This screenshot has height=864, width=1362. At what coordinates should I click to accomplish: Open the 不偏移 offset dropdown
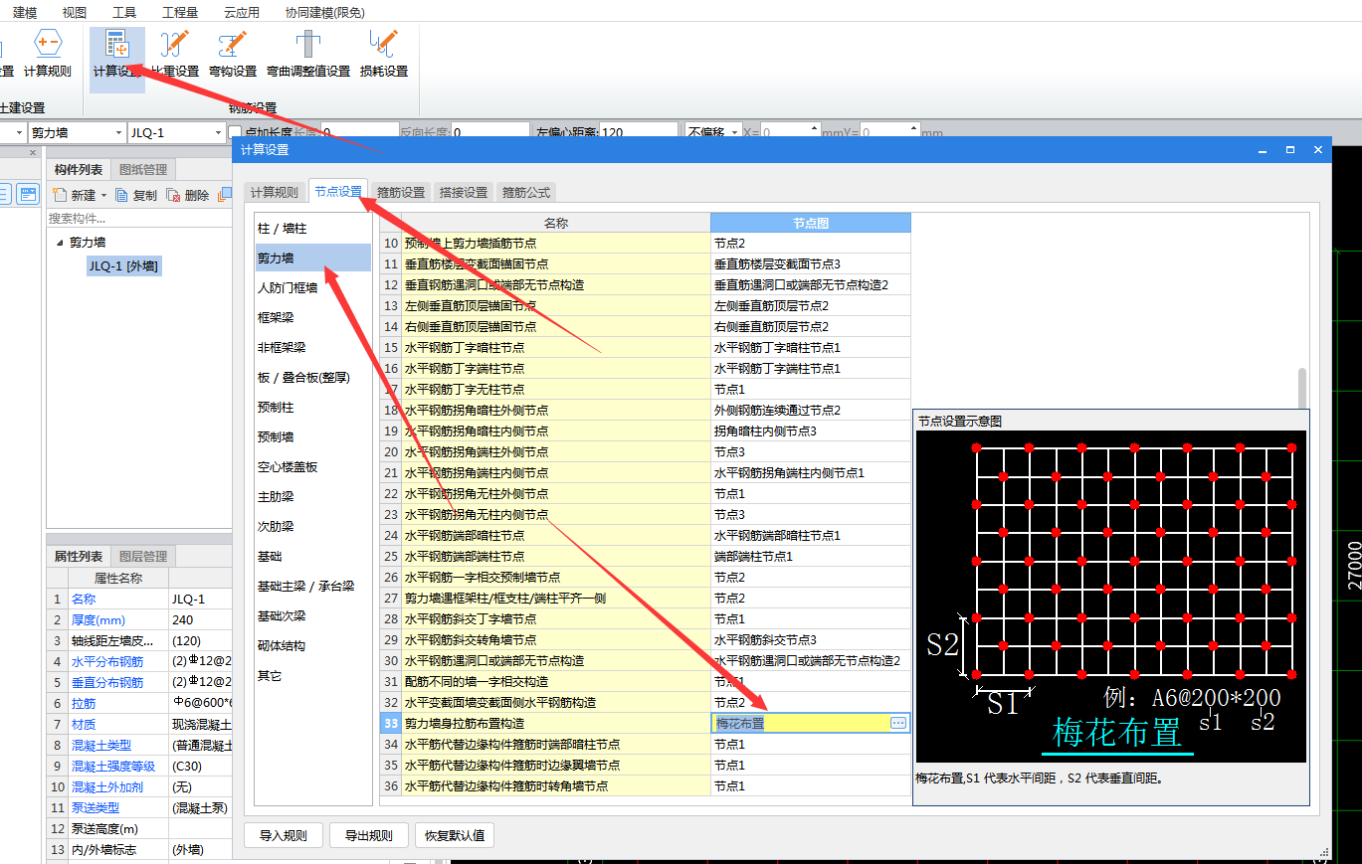[x=735, y=132]
